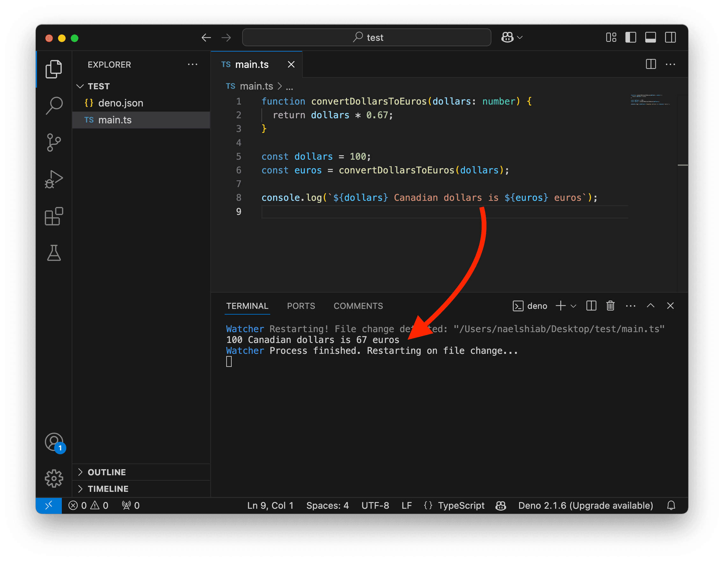Click the editor minimap preview

[650, 100]
